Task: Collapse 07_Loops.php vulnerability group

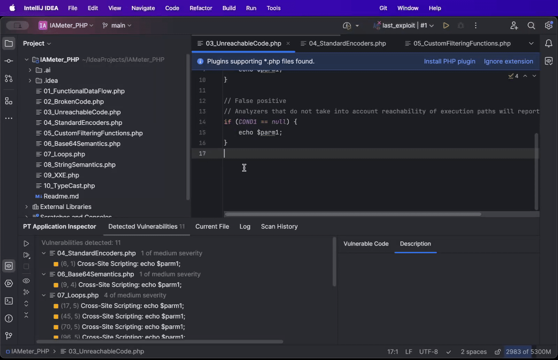Action: [44, 295]
